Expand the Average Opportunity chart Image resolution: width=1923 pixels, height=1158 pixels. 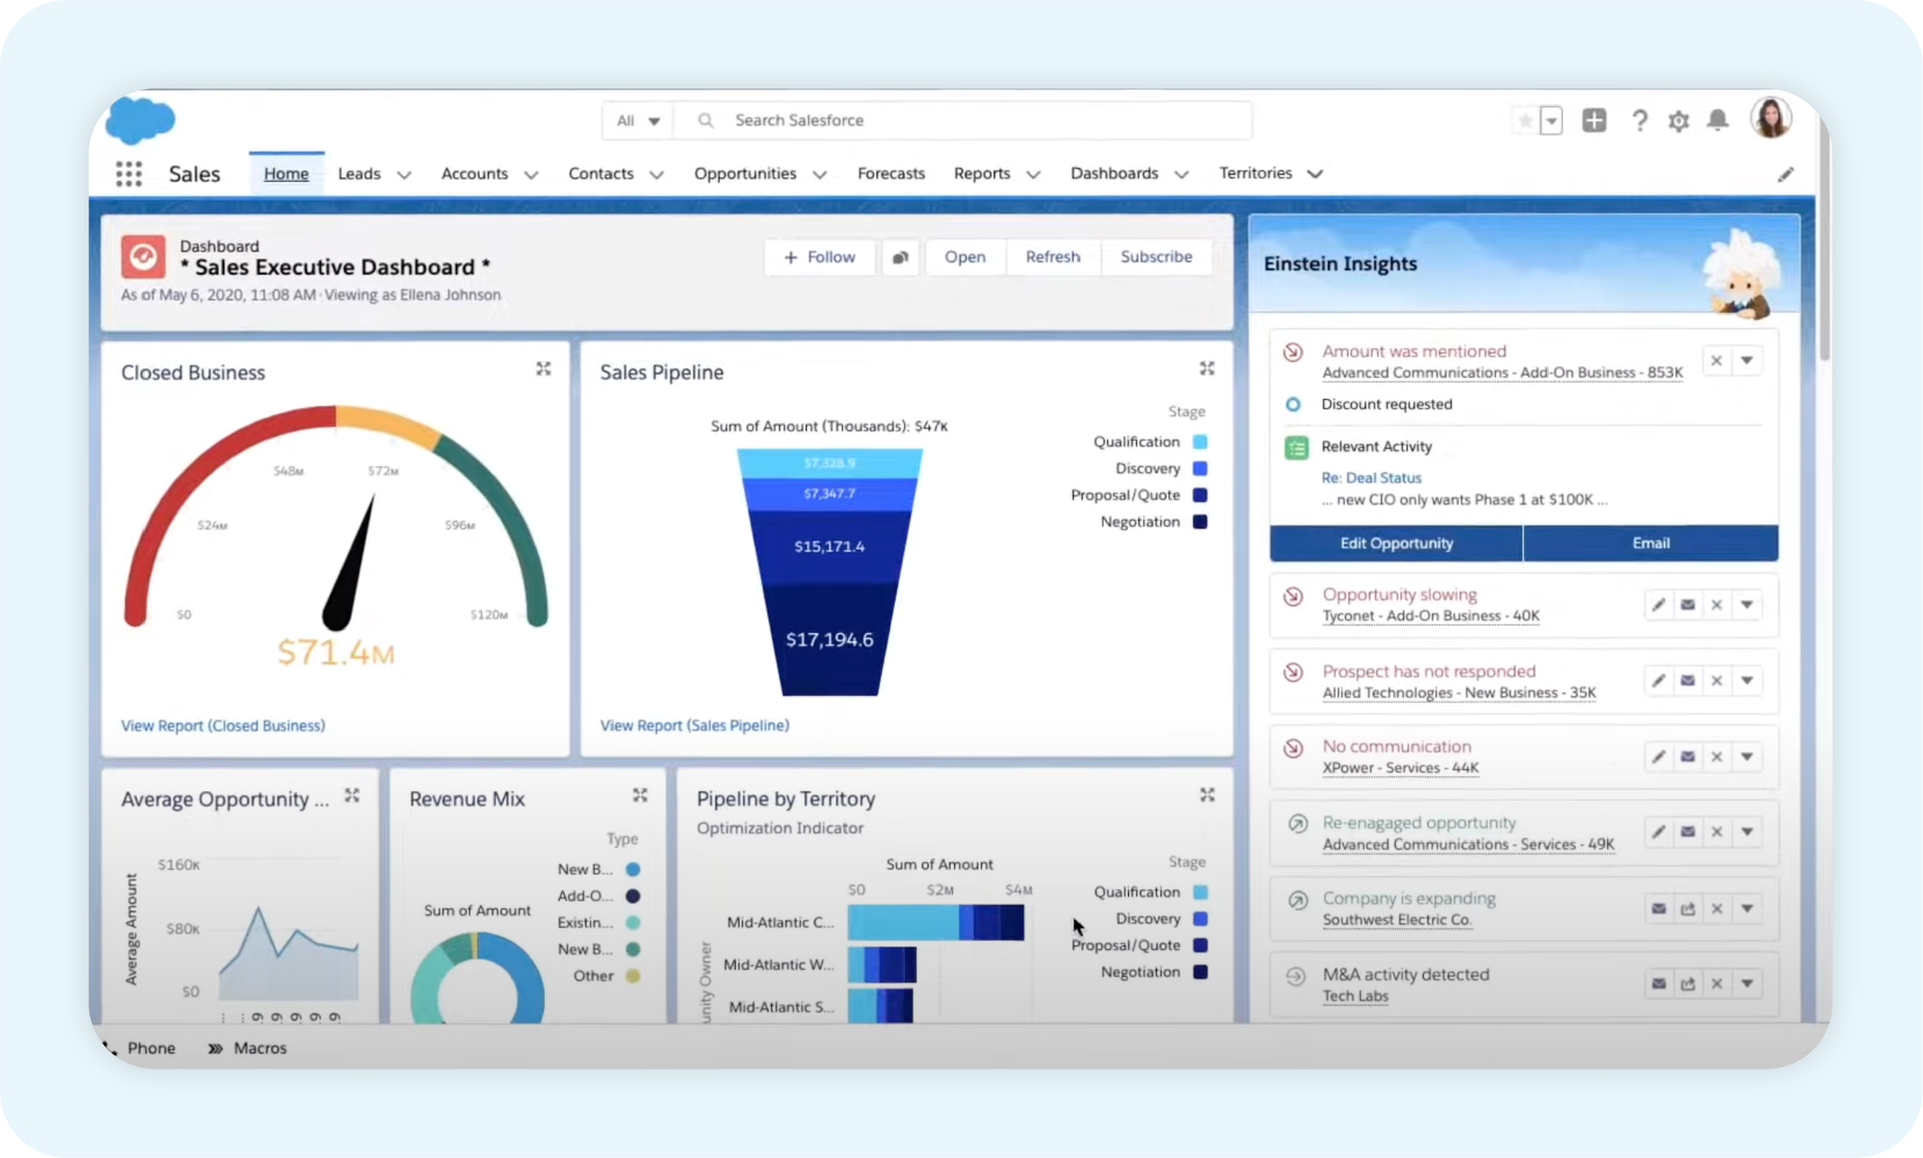(x=352, y=795)
